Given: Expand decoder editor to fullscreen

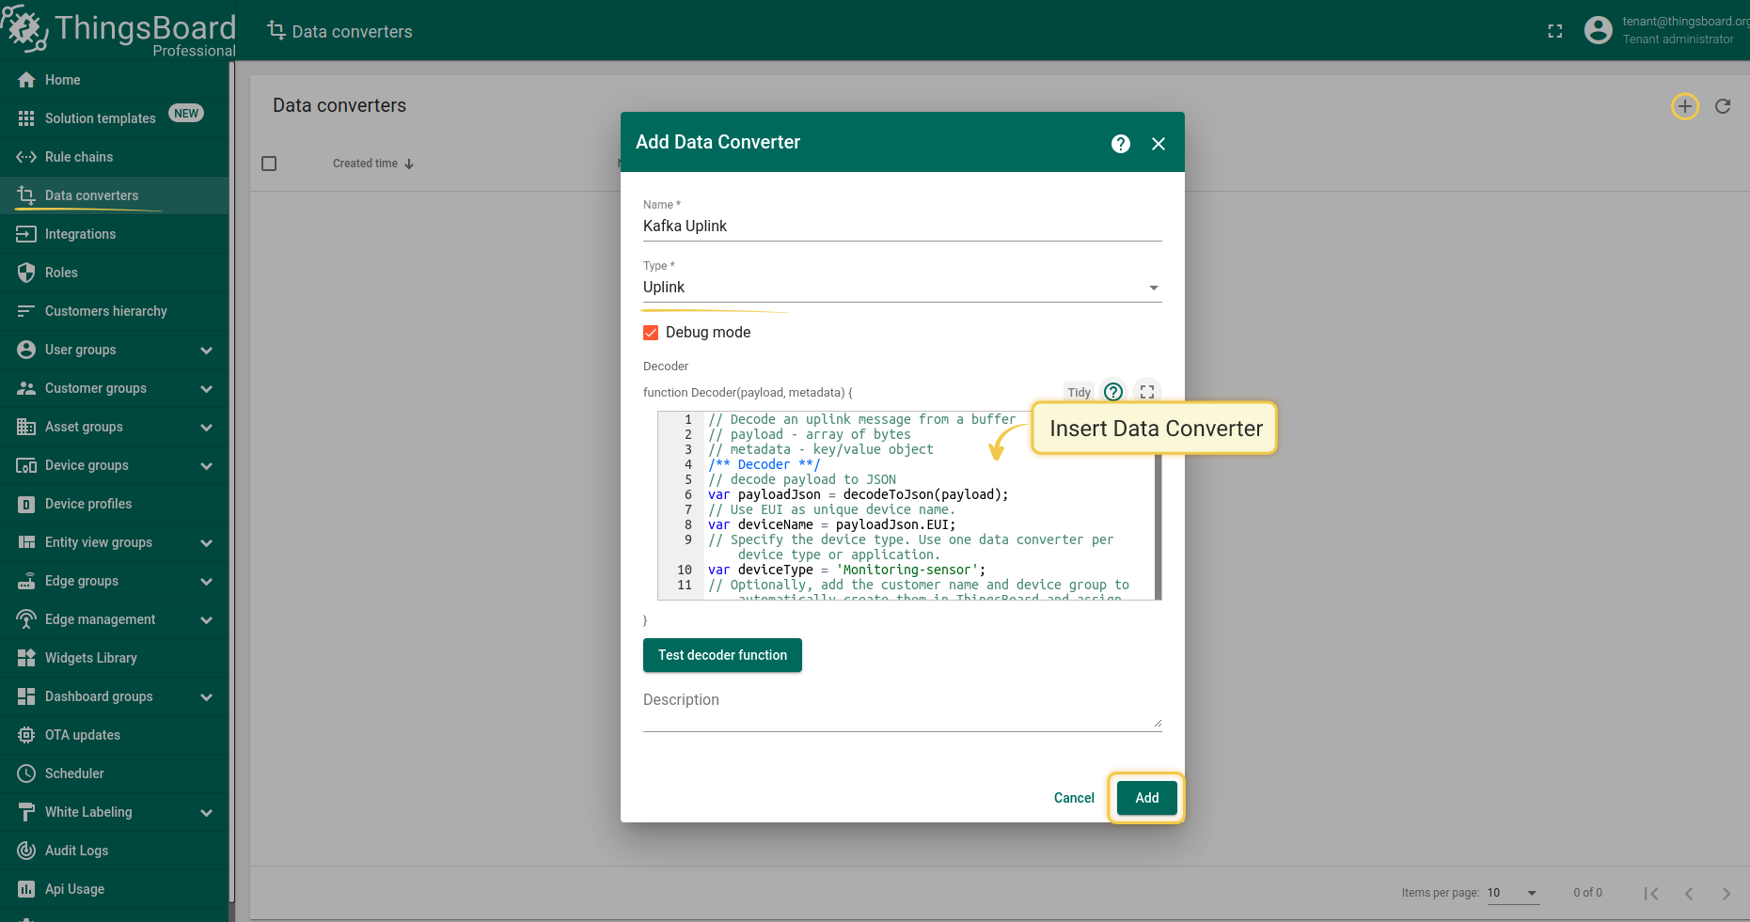Looking at the screenshot, I should (x=1147, y=392).
